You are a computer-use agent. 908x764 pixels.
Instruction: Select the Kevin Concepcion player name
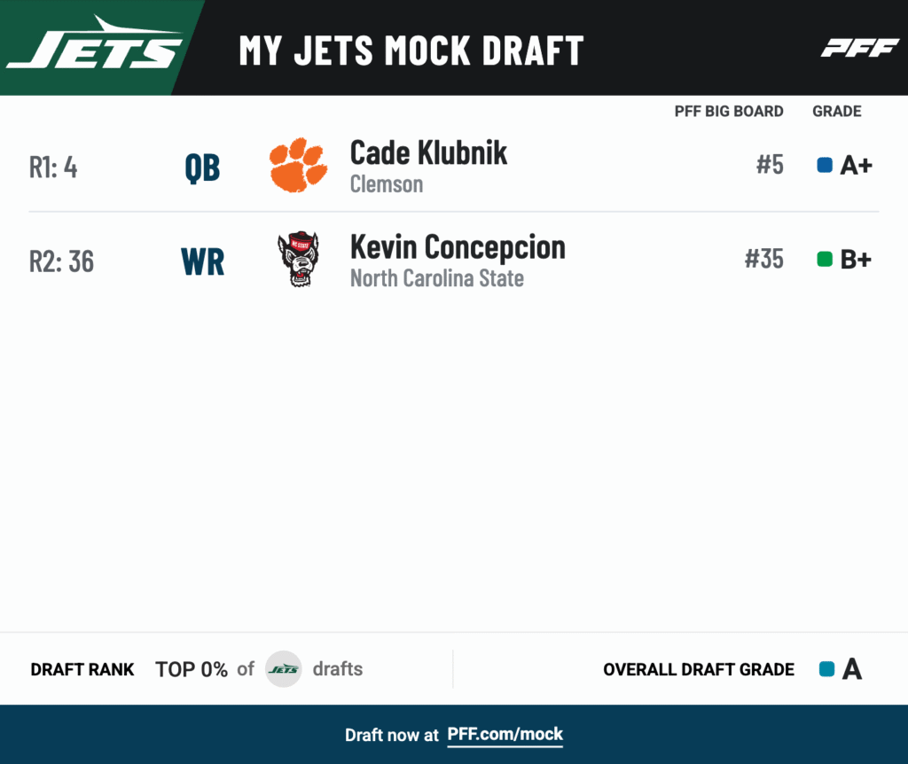(x=458, y=247)
